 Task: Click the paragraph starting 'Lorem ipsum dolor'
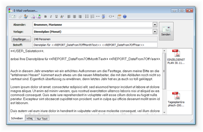point(85,95)
